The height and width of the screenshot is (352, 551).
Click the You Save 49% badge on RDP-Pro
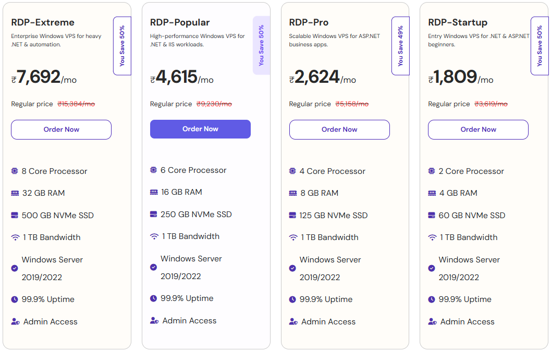click(x=400, y=46)
